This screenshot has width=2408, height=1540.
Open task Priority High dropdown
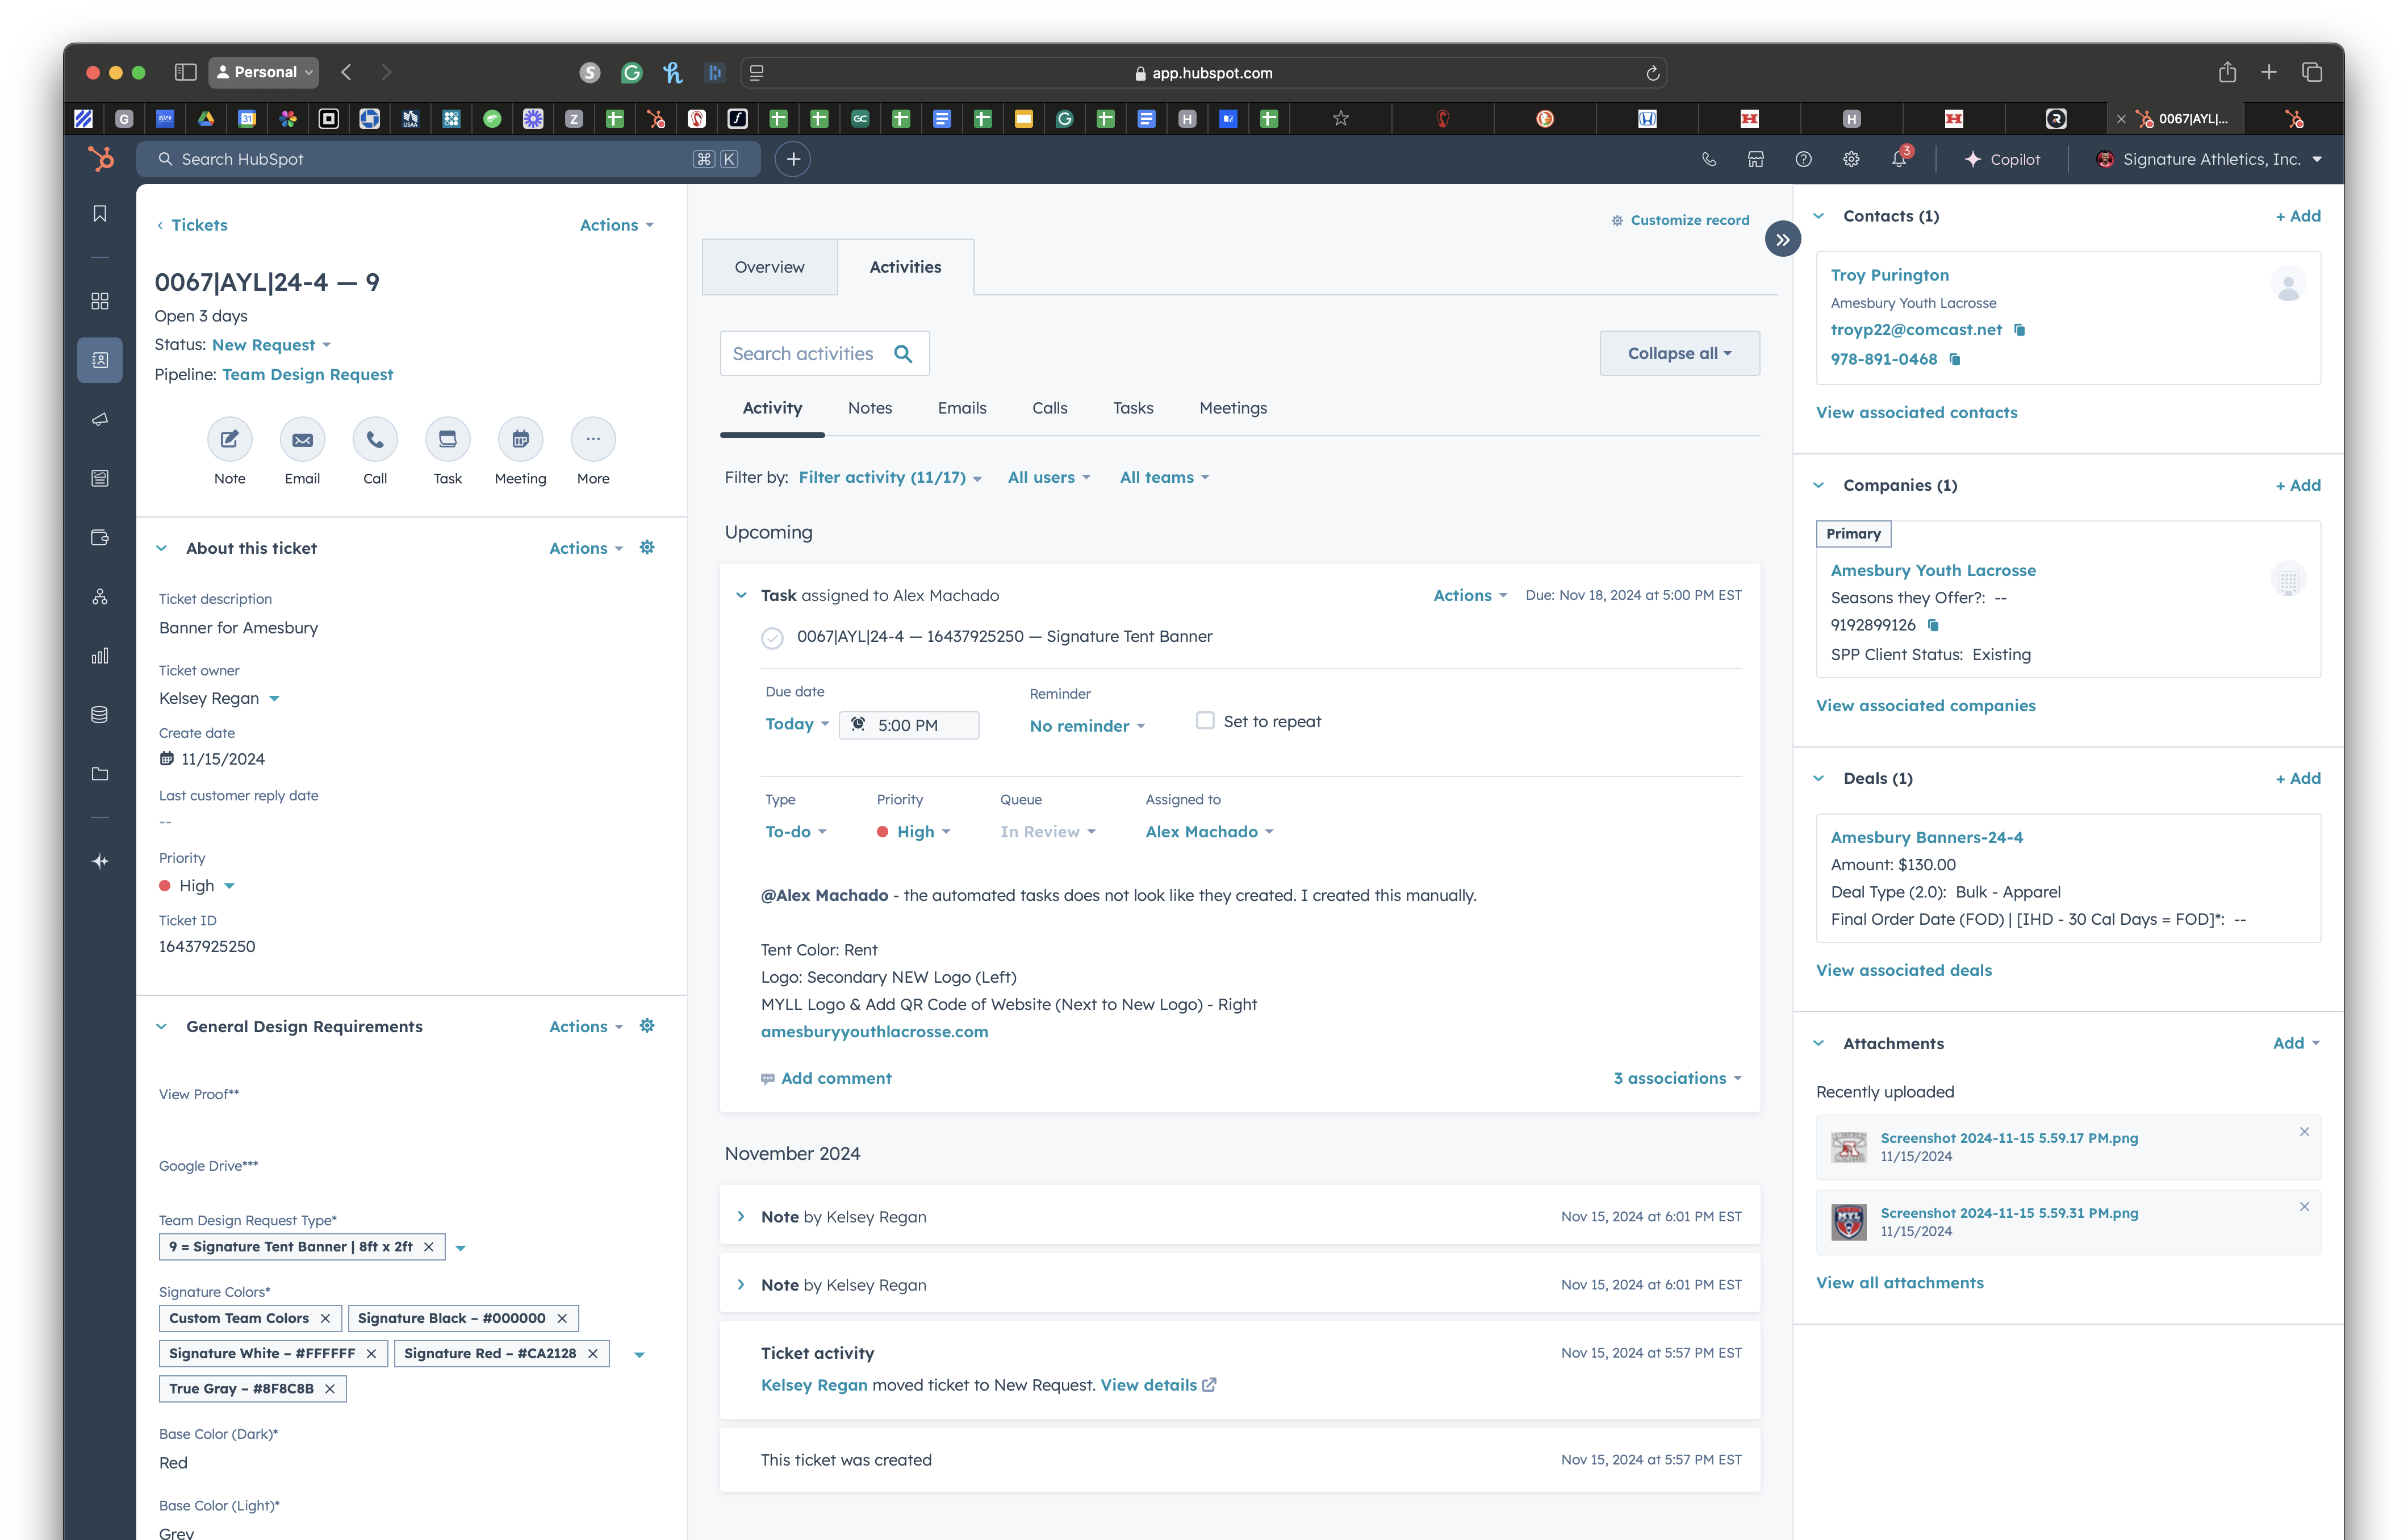tap(915, 832)
